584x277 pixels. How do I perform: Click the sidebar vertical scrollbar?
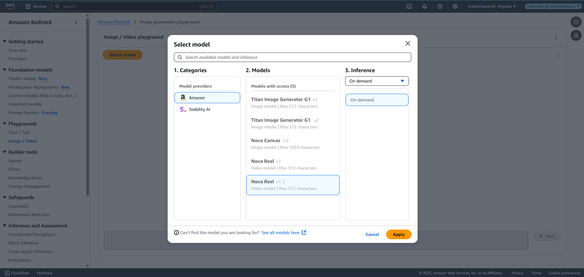[88, 107]
